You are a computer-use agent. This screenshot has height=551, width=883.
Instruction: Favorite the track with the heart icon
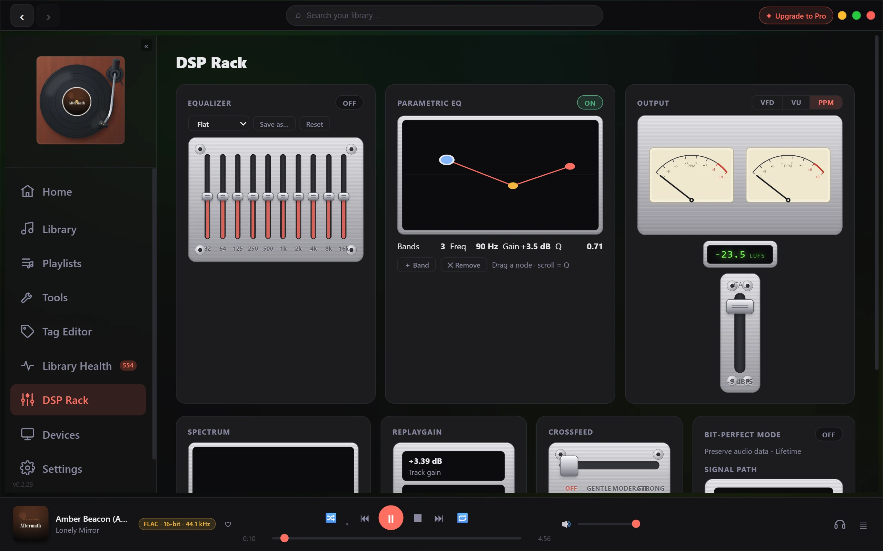pyautogui.click(x=228, y=524)
